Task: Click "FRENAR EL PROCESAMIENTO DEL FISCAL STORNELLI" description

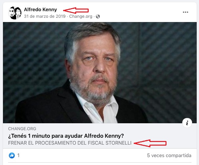Action: (70, 143)
